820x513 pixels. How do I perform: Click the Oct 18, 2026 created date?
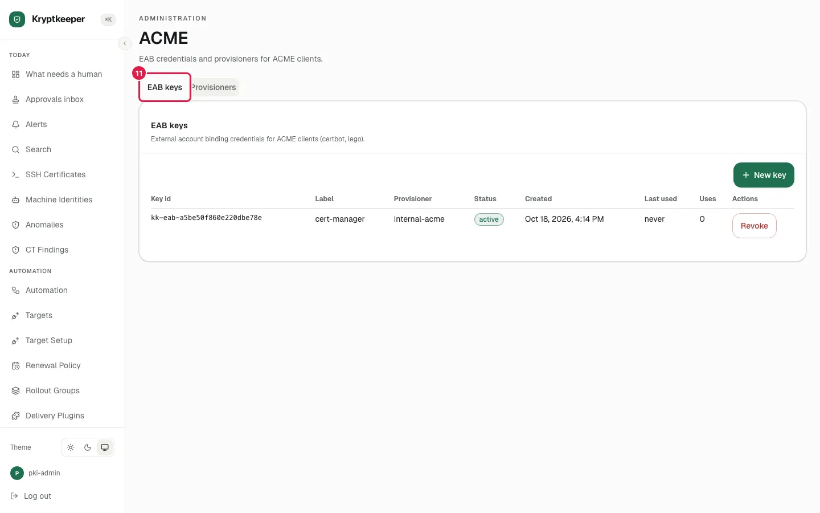click(x=564, y=219)
